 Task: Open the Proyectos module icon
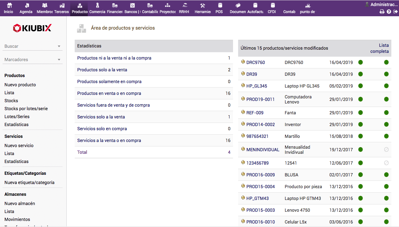tap(168, 5)
